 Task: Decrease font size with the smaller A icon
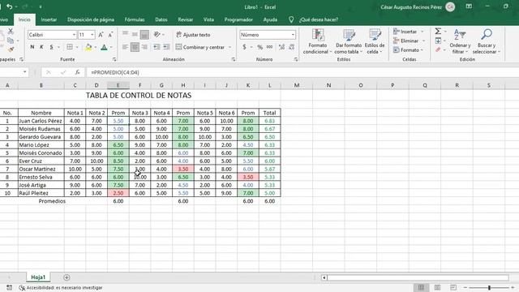click(x=110, y=35)
